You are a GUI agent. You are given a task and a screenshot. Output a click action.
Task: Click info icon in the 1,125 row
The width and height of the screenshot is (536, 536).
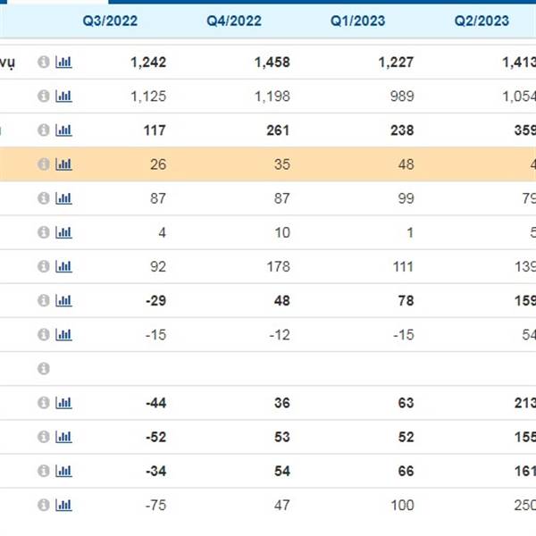[x=44, y=96]
